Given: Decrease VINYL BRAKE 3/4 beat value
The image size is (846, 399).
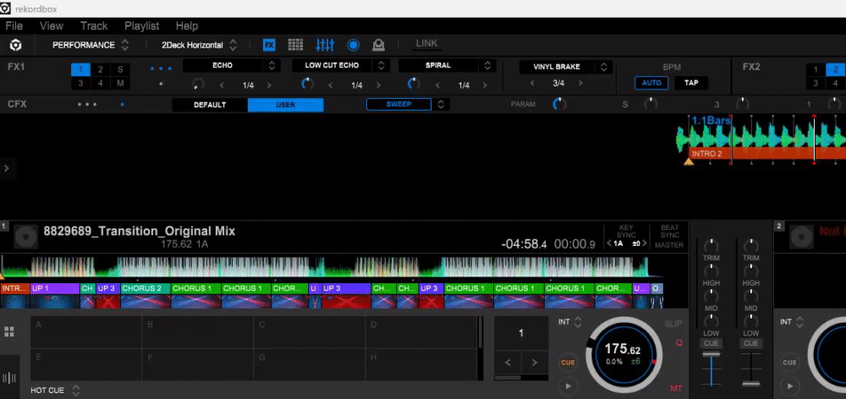Looking at the screenshot, I should 533,83.
